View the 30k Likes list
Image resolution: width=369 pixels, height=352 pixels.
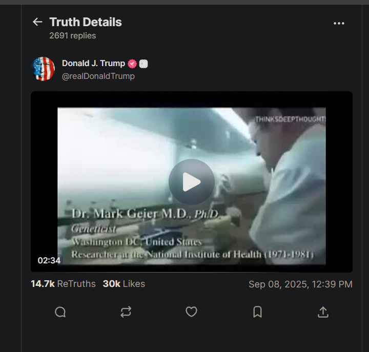point(124,284)
